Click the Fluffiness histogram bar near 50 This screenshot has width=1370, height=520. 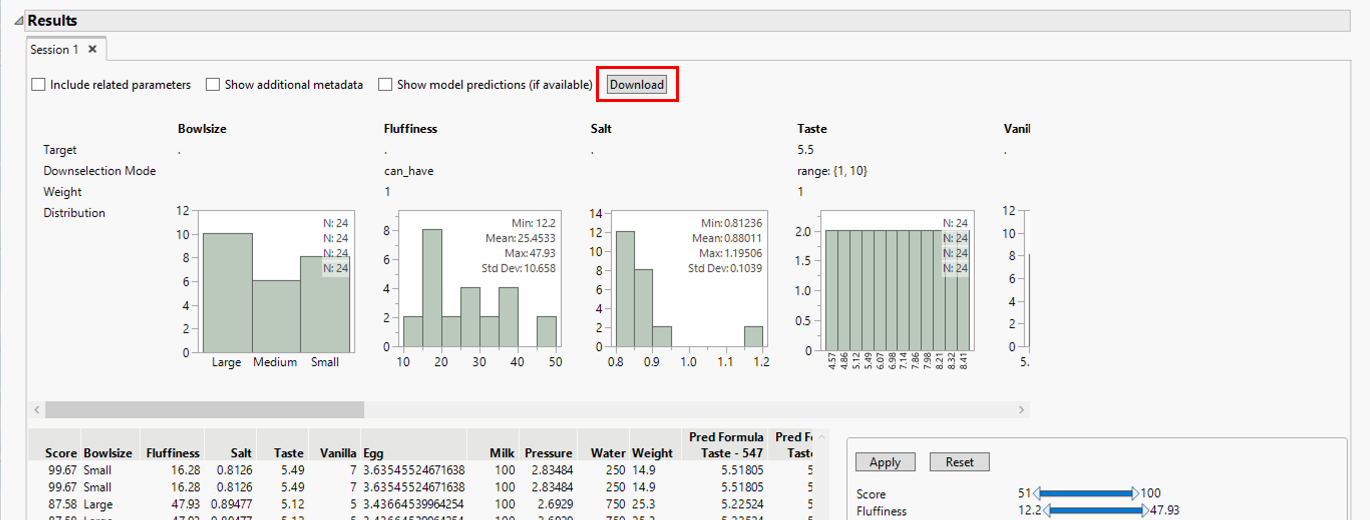[546, 332]
